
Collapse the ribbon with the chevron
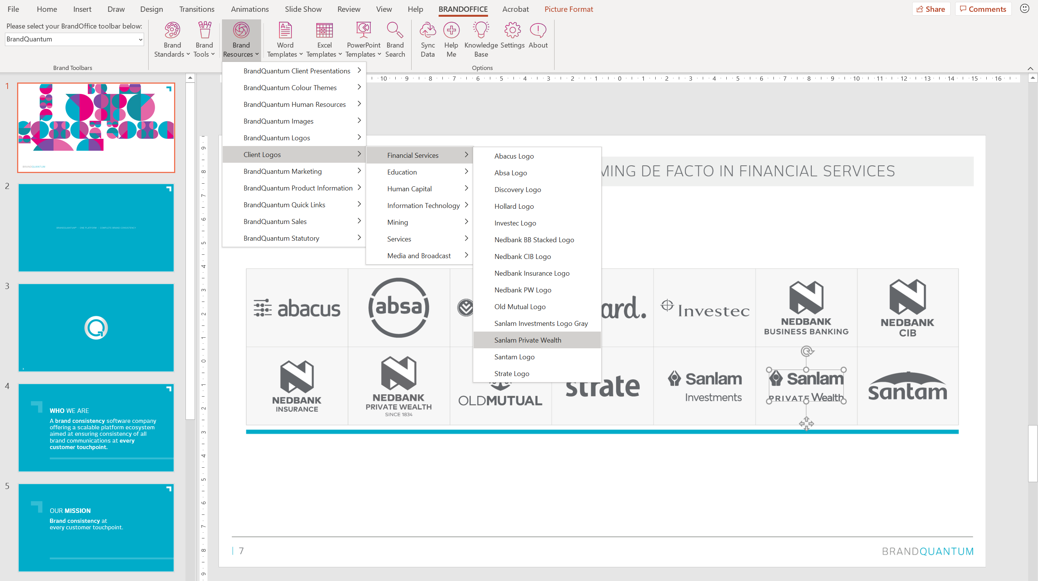click(1030, 68)
